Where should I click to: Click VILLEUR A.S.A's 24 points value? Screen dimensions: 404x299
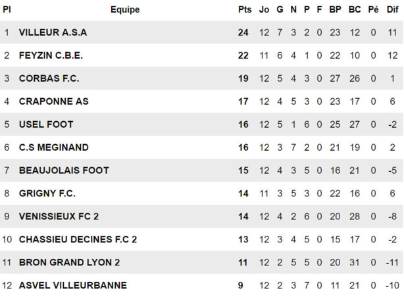coord(243,32)
